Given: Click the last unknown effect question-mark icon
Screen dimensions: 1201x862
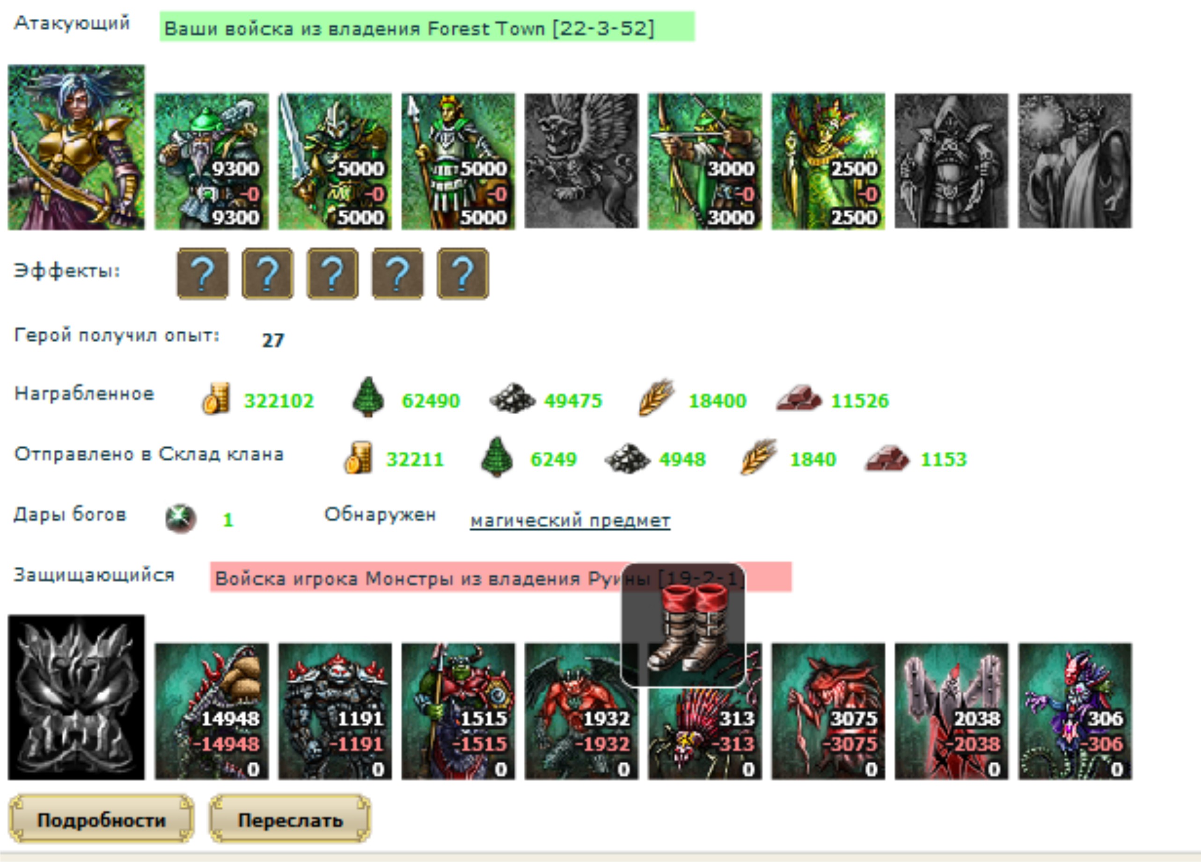Looking at the screenshot, I should (x=463, y=274).
